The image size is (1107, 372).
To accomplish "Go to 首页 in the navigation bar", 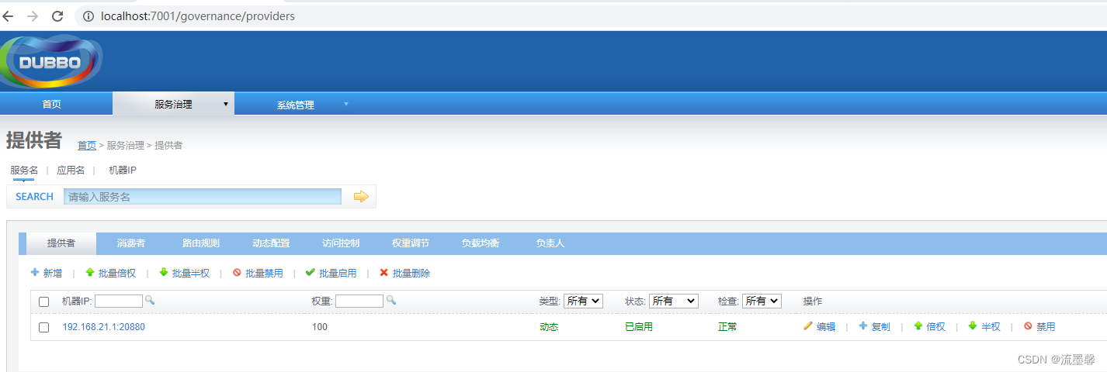I will pyautogui.click(x=52, y=105).
